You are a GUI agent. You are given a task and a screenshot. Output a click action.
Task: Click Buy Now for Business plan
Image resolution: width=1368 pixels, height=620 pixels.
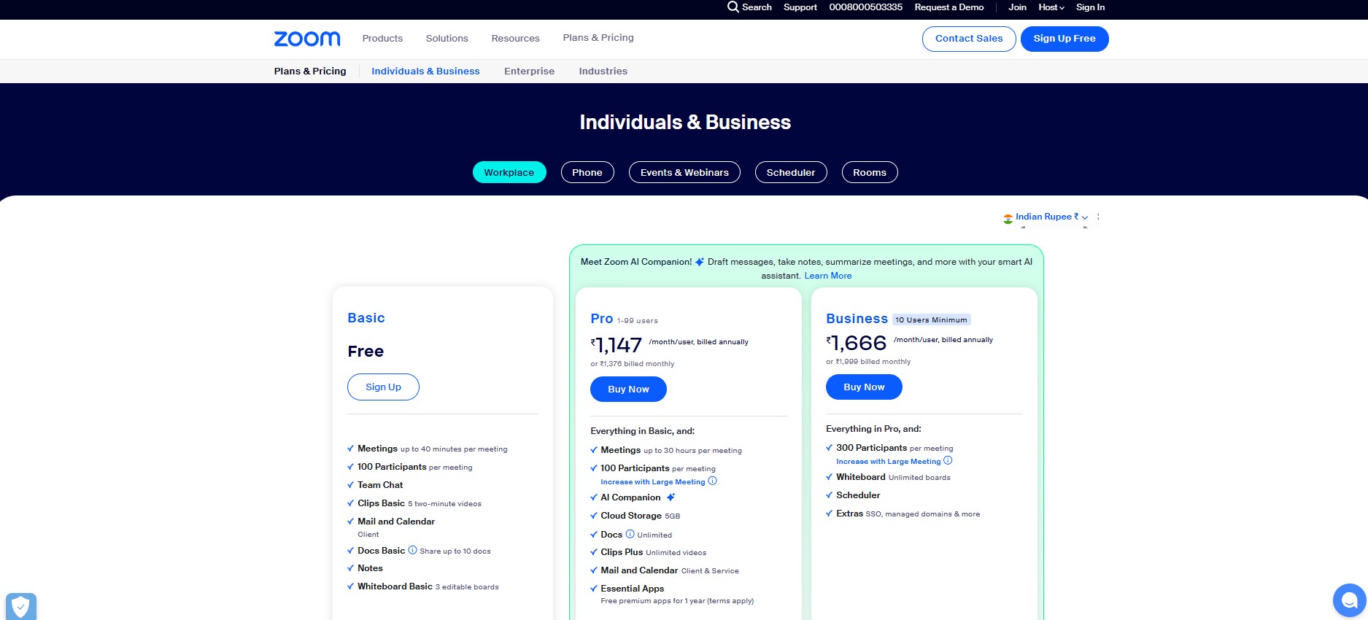(864, 387)
